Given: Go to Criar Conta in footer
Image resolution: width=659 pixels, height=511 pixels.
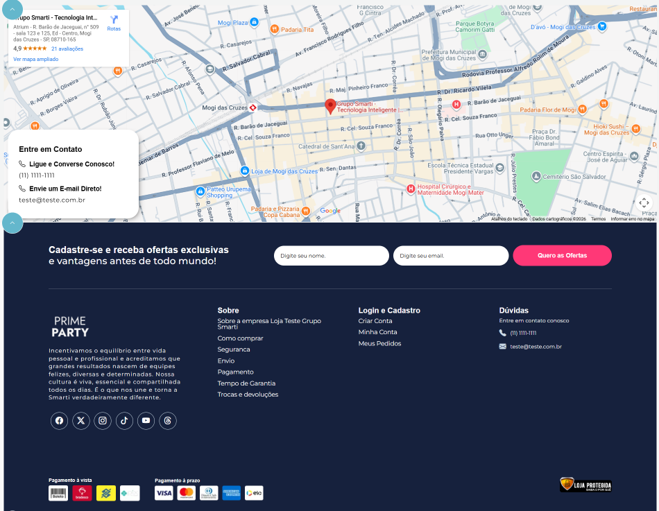Looking at the screenshot, I should click(x=375, y=321).
